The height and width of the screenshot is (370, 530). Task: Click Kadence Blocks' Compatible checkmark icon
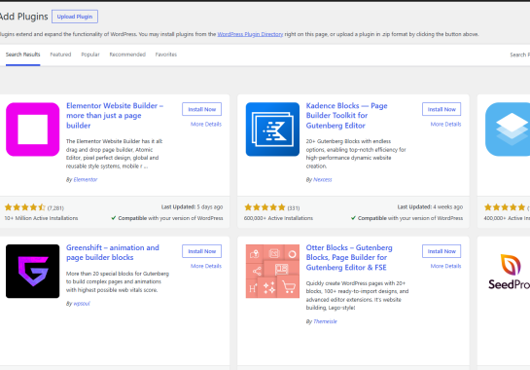[x=353, y=218]
